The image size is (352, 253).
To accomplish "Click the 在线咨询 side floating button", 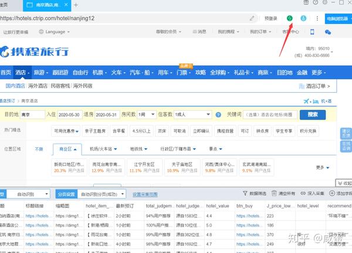I will click(346, 146).
